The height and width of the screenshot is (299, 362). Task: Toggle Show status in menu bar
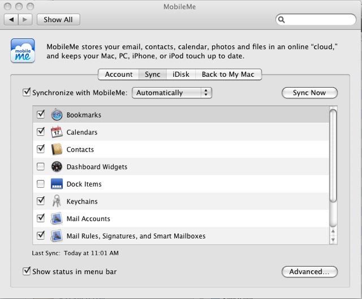pyautogui.click(x=27, y=271)
